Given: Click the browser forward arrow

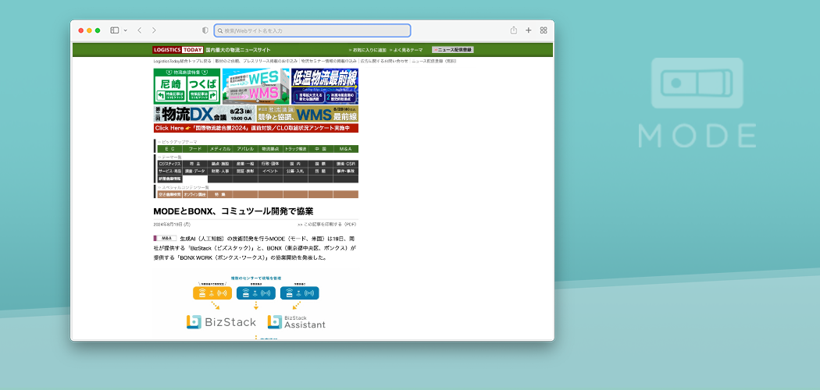Looking at the screenshot, I should tap(154, 30).
